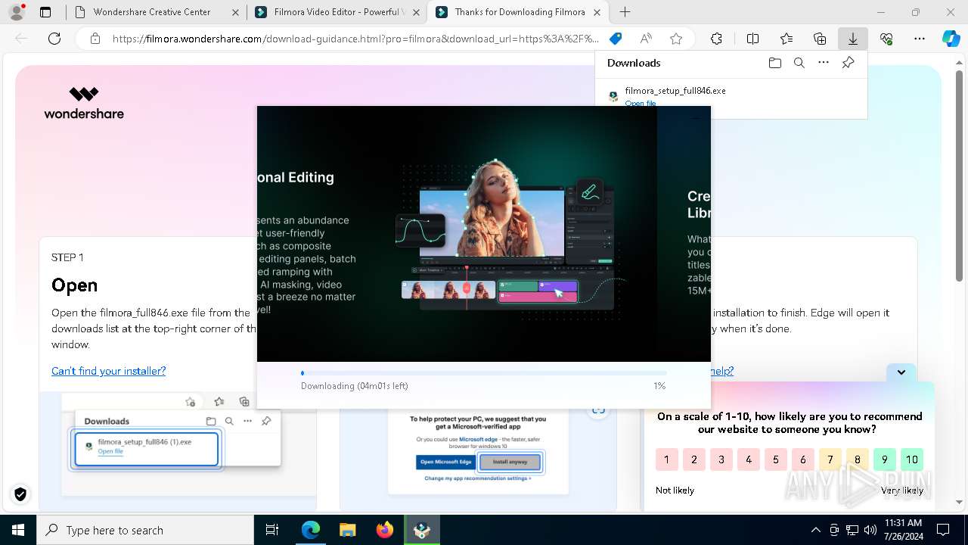Open the Collections panel

tap(820, 39)
